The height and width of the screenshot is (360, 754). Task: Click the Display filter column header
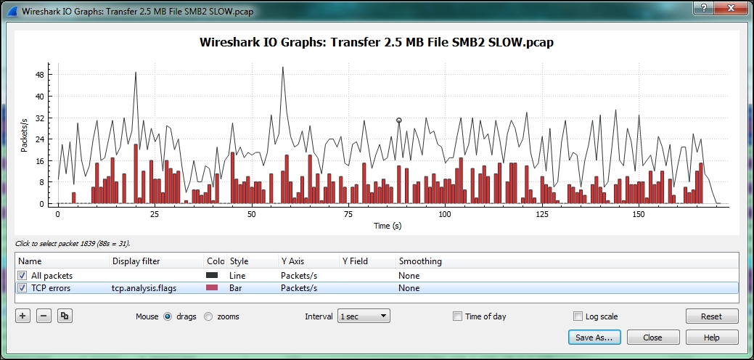156,261
